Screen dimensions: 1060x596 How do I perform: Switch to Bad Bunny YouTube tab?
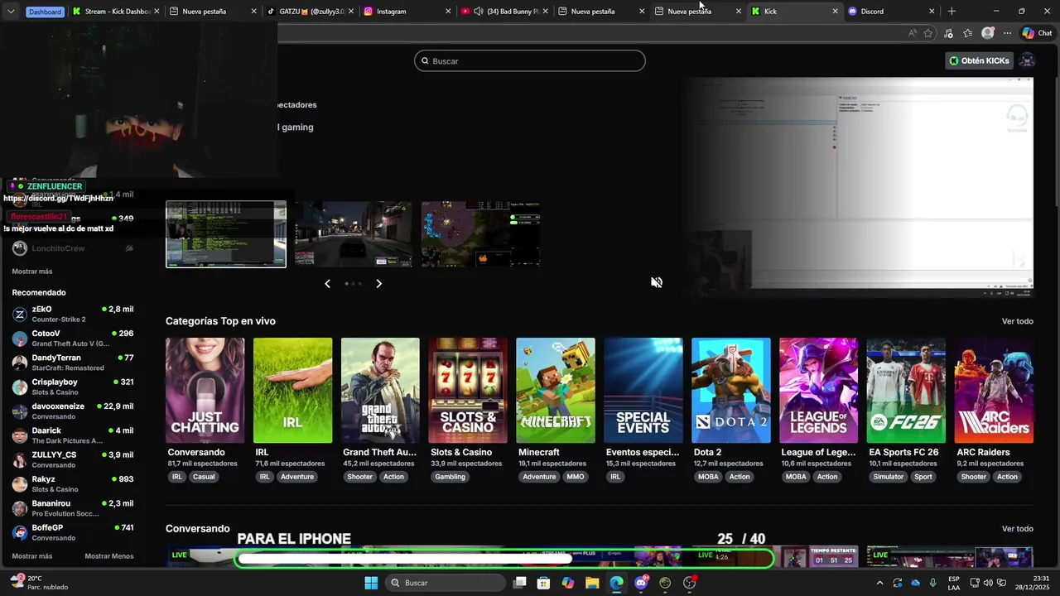click(503, 12)
